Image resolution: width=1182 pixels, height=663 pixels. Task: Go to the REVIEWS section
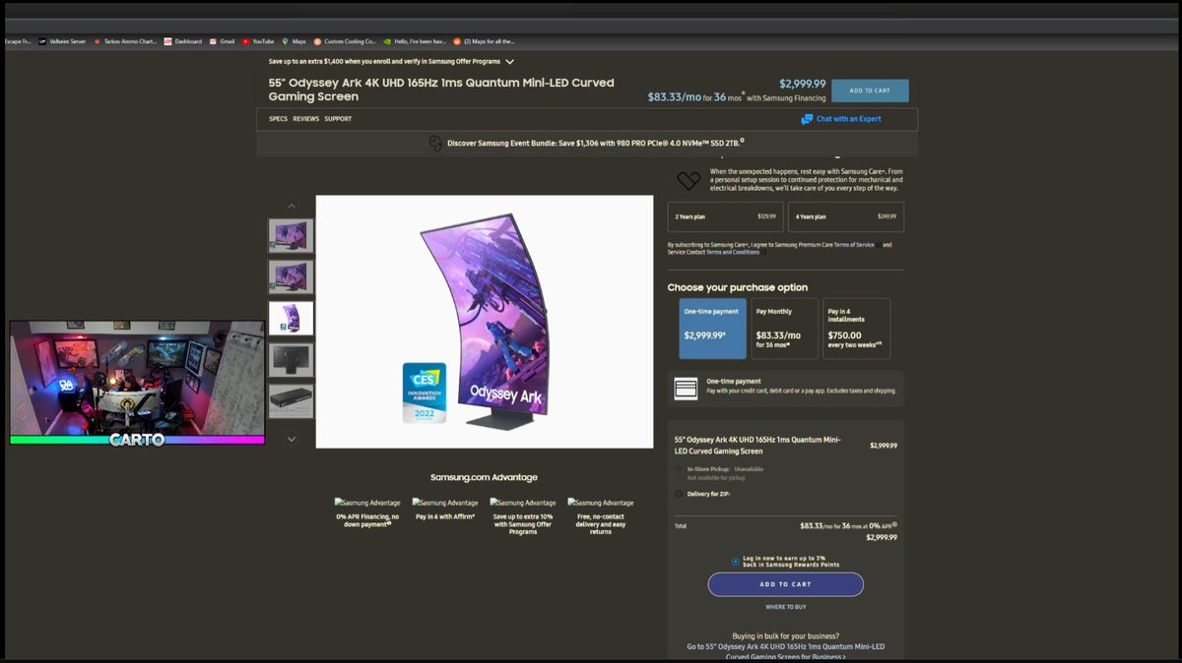pyautogui.click(x=306, y=119)
